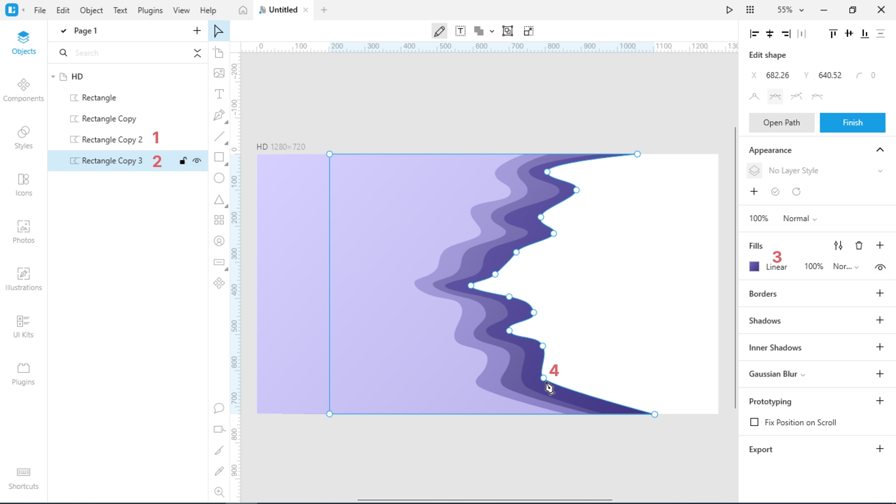
Task: Select the Avatar tool
Action: click(219, 241)
